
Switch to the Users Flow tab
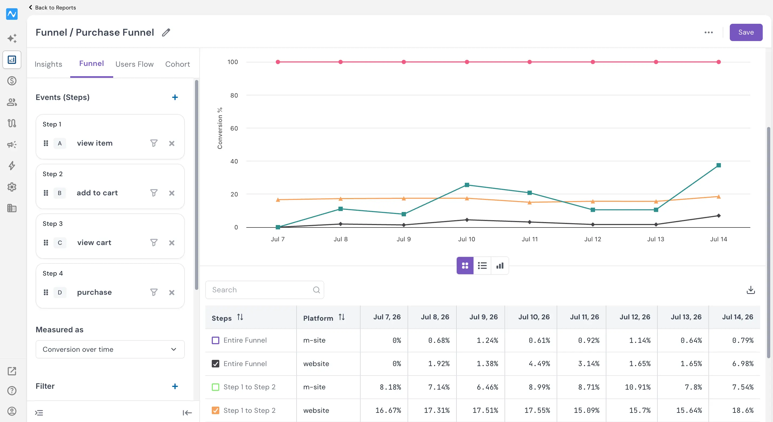pyautogui.click(x=135, y=64)
